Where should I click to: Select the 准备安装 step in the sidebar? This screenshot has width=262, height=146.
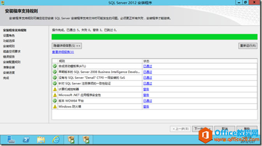point(9,67)
